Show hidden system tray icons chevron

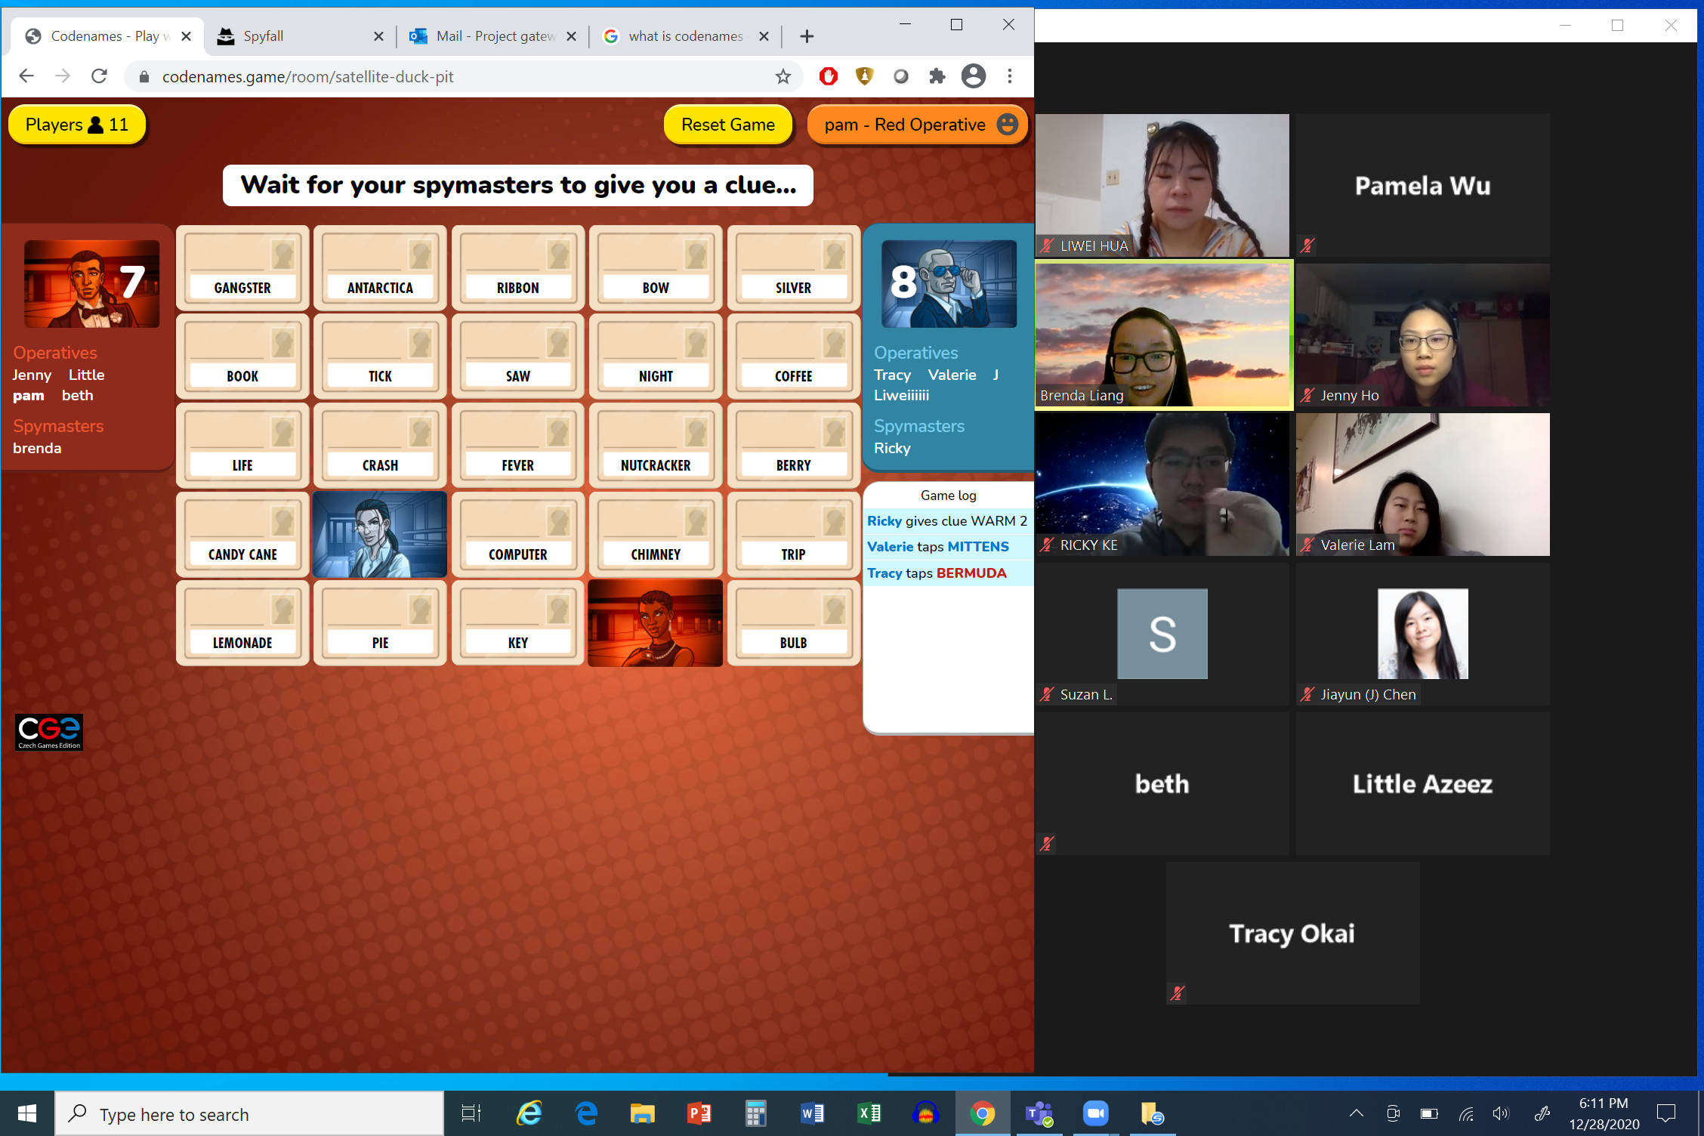coord(1356,1113)
